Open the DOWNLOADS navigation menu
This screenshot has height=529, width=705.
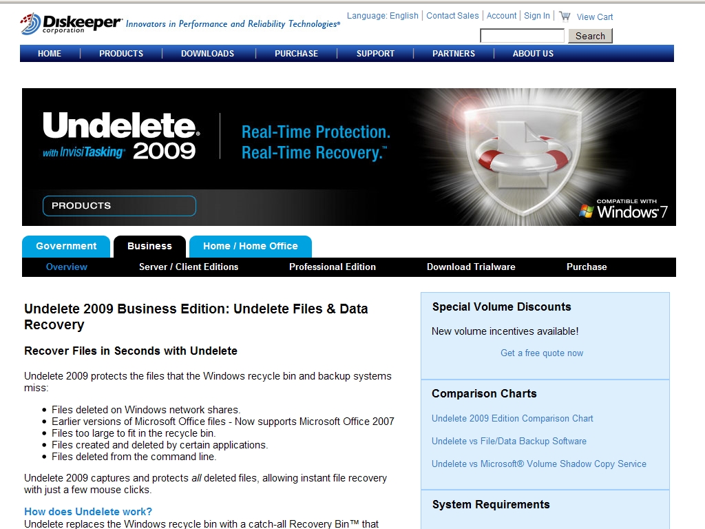click(x=207, y=54)
